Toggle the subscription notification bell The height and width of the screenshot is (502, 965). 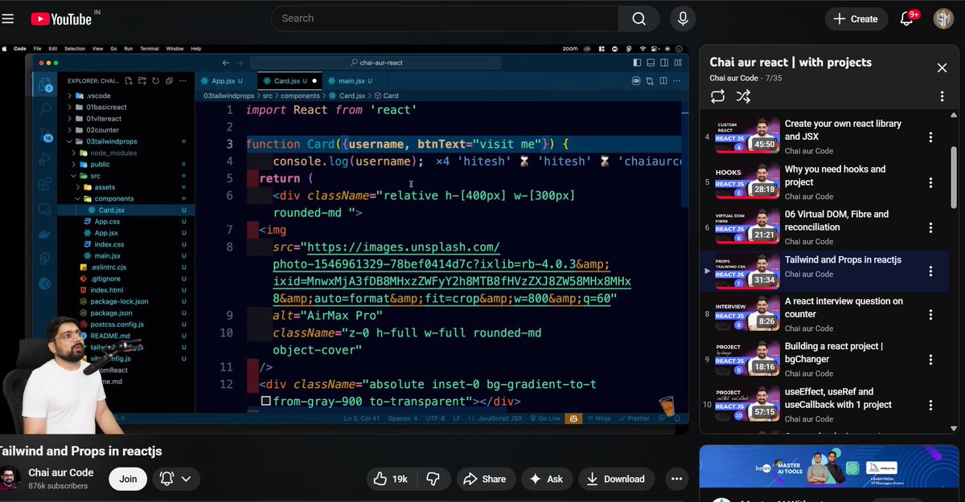[166, 479]
